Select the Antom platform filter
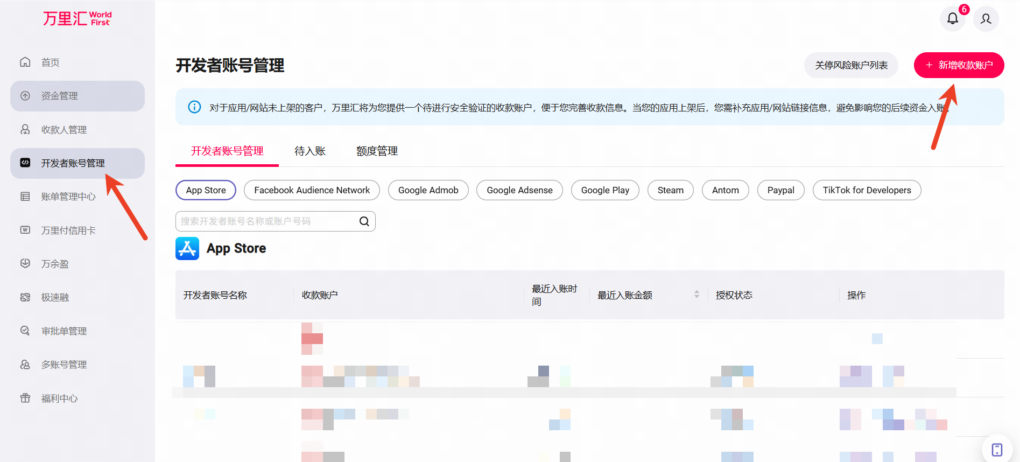The image size is (1020, 462). [x=726, y=190]
